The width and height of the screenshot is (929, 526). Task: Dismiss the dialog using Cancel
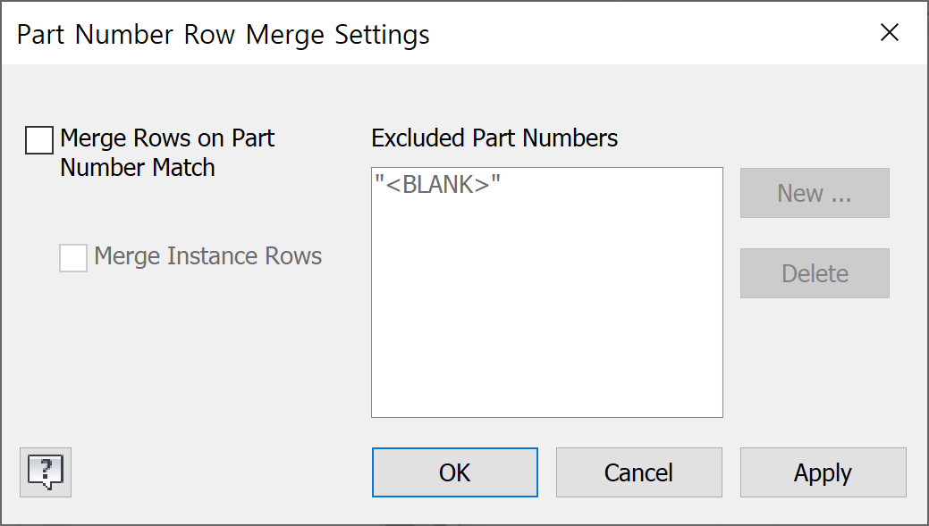(638, 472)
